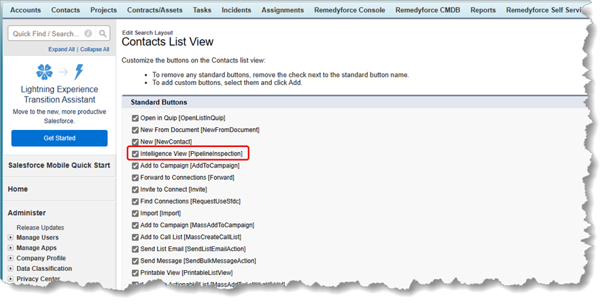Open the Contracts/Assets tab
611x307 pixels.
[x=155, y=10]
